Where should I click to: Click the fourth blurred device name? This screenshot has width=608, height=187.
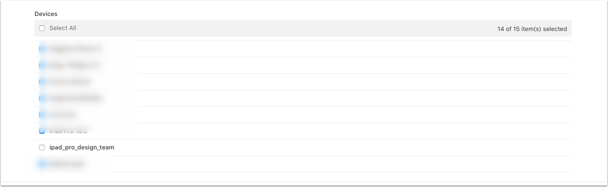[x=76, y=98]
